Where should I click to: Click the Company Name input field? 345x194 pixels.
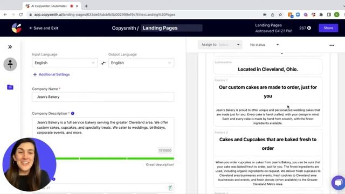103,97
